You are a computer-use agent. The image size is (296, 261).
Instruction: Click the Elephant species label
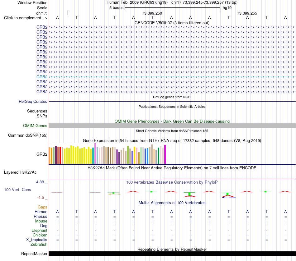[x=40, y=230]
